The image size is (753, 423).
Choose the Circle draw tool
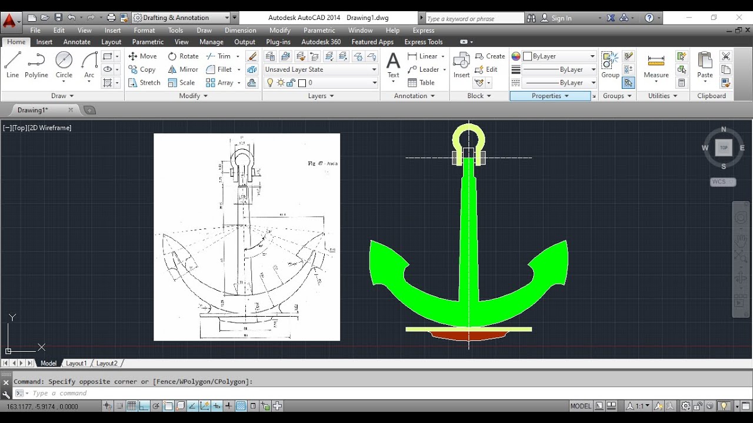pyautogui.click(x=64, y=65)
